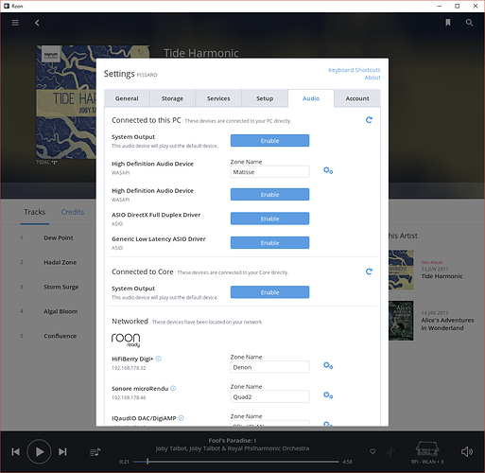
Task: Click the Denon zone name field
Action: pos(269,367)
